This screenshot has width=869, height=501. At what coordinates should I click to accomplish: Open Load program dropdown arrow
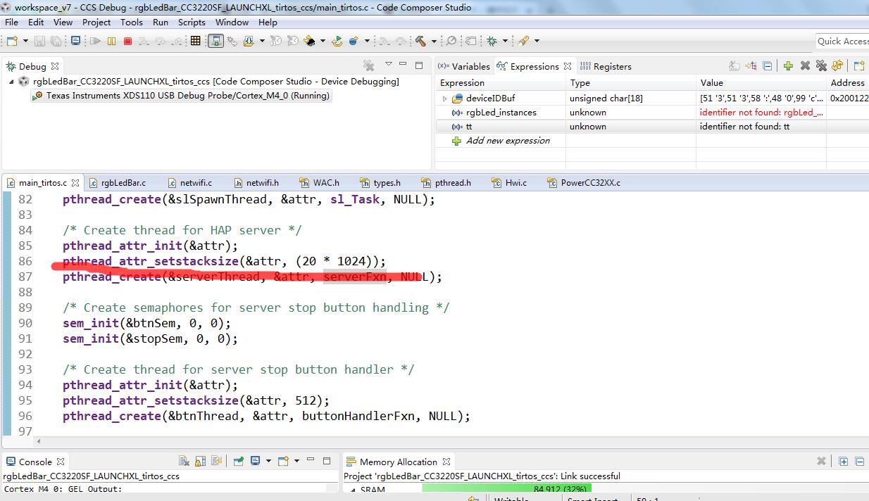[x=262, y=41]
